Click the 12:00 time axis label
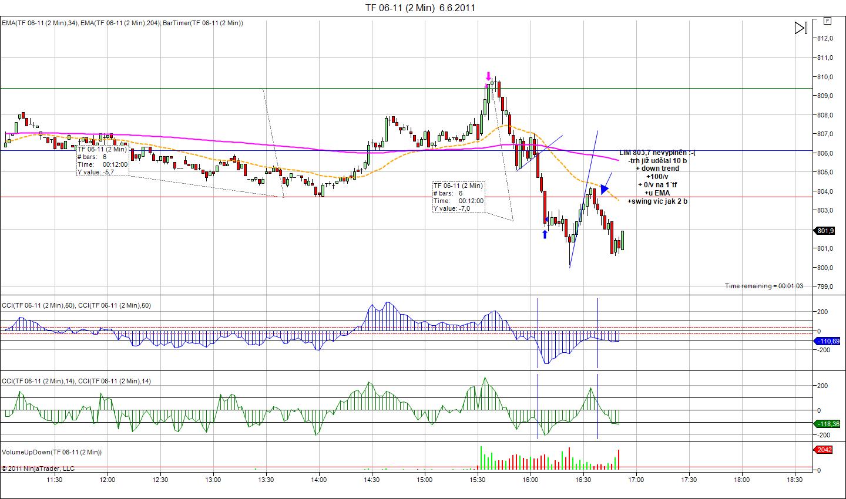Screen dimensions: 846x499 coord(108,480)
